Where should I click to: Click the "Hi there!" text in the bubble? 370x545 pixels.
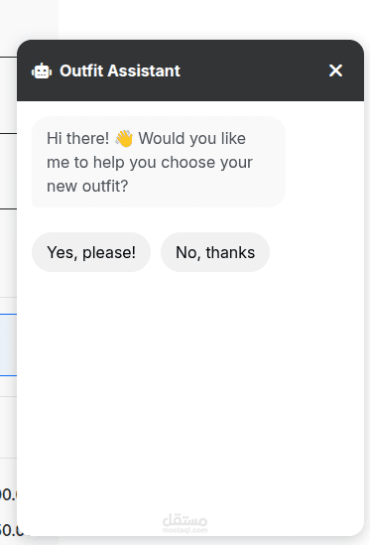(77, 138)
